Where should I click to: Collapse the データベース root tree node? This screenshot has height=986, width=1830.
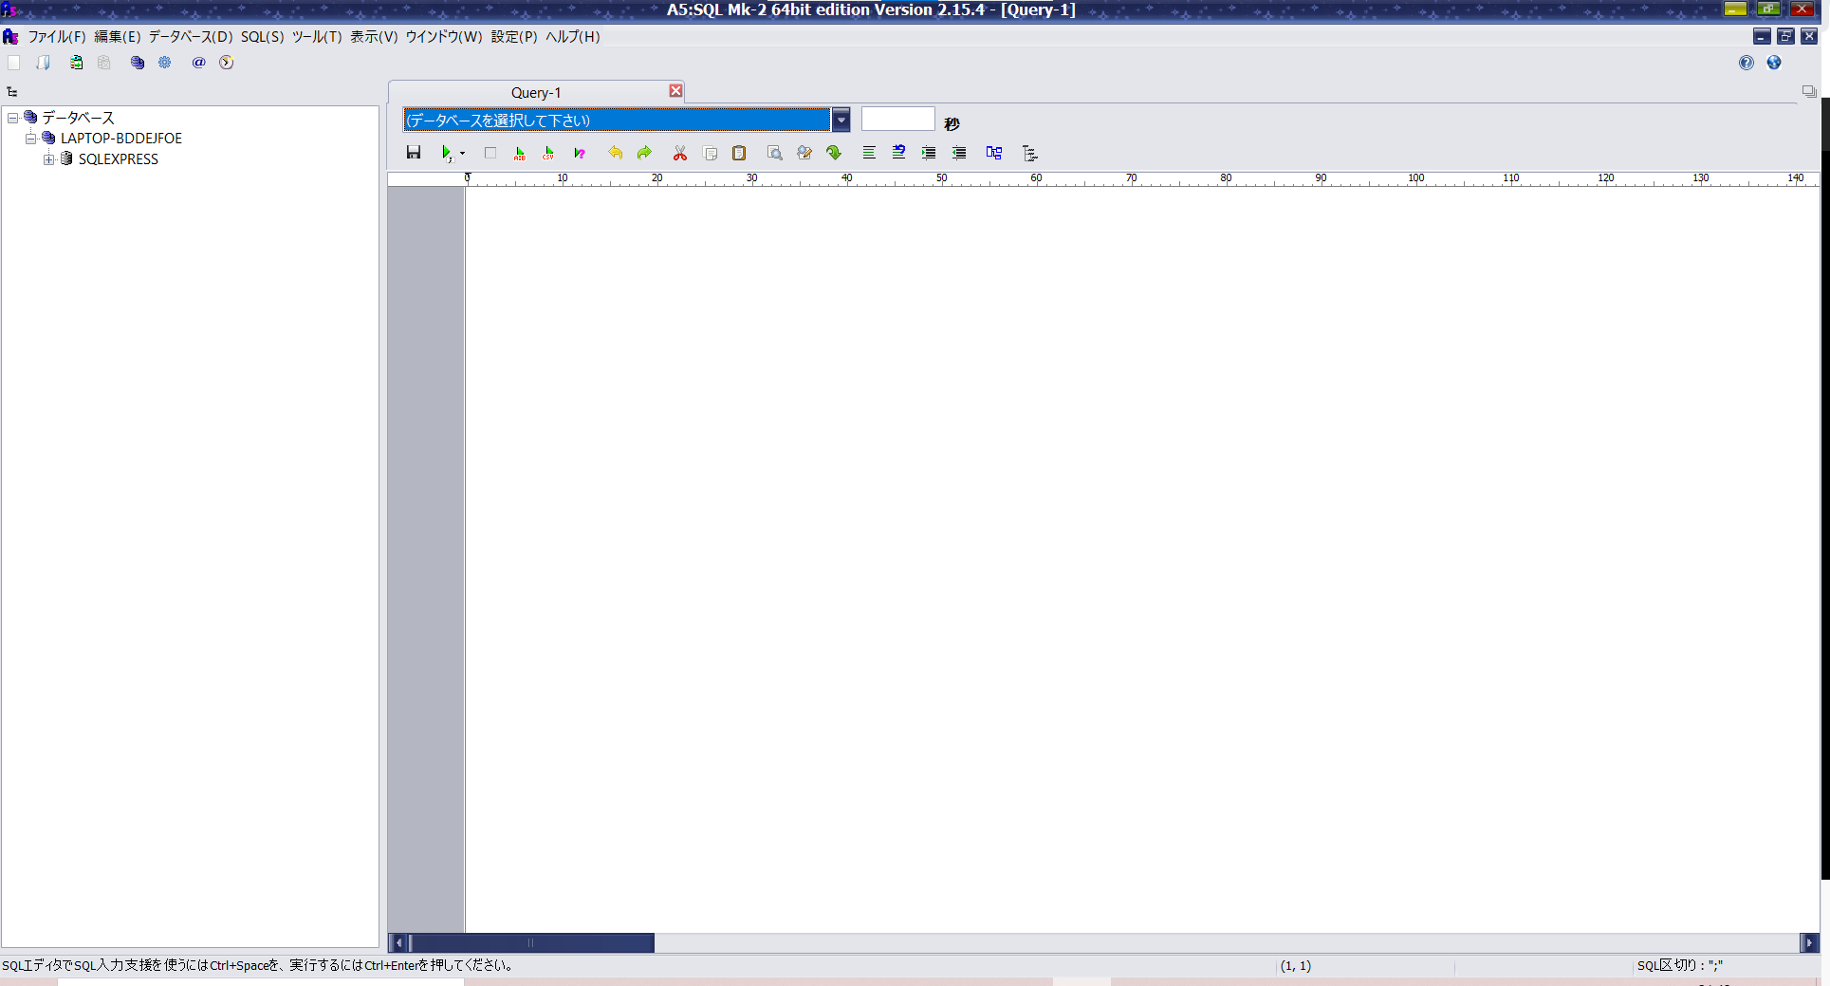(13, 118)
